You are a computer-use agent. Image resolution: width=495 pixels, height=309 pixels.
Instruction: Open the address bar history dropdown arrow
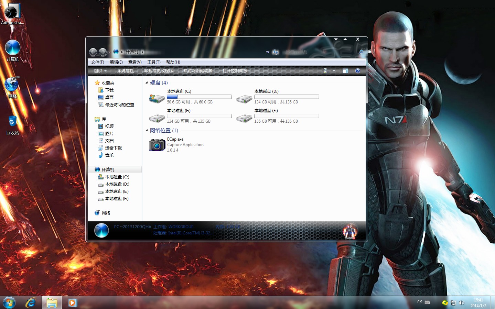(268, 52)
